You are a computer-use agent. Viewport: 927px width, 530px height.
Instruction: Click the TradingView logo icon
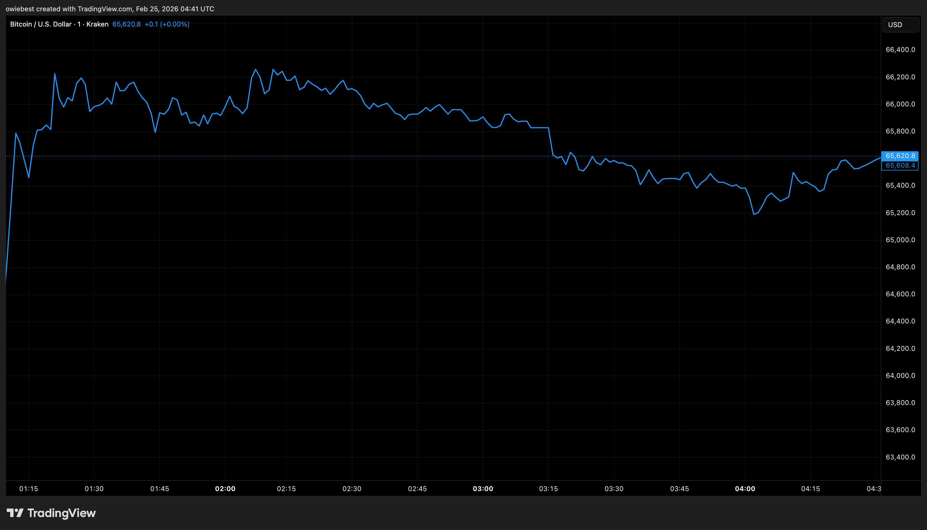(15, 513)
